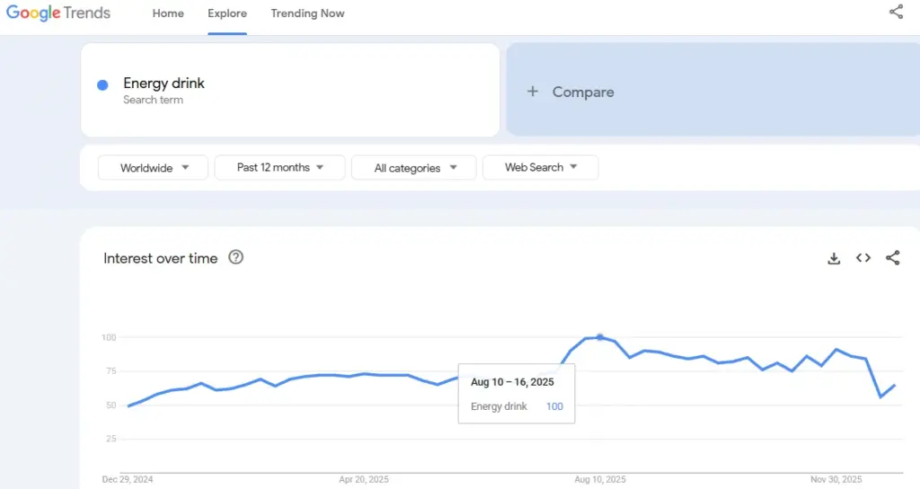This screenshot has width=920, height=489.
Task: Click the plus icon next to Compare
Action: (x=532, y=92)
